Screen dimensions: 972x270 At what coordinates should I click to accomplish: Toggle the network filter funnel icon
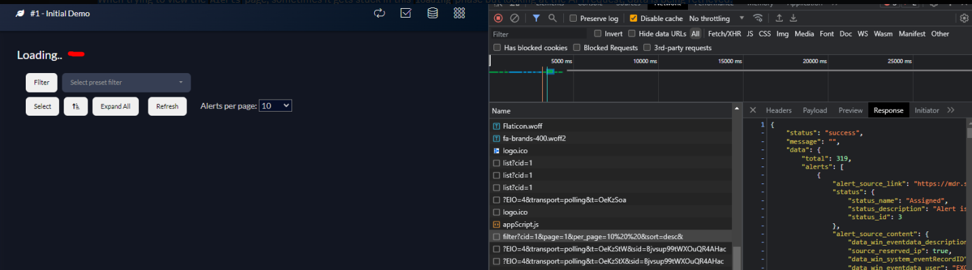coord(536,18)
